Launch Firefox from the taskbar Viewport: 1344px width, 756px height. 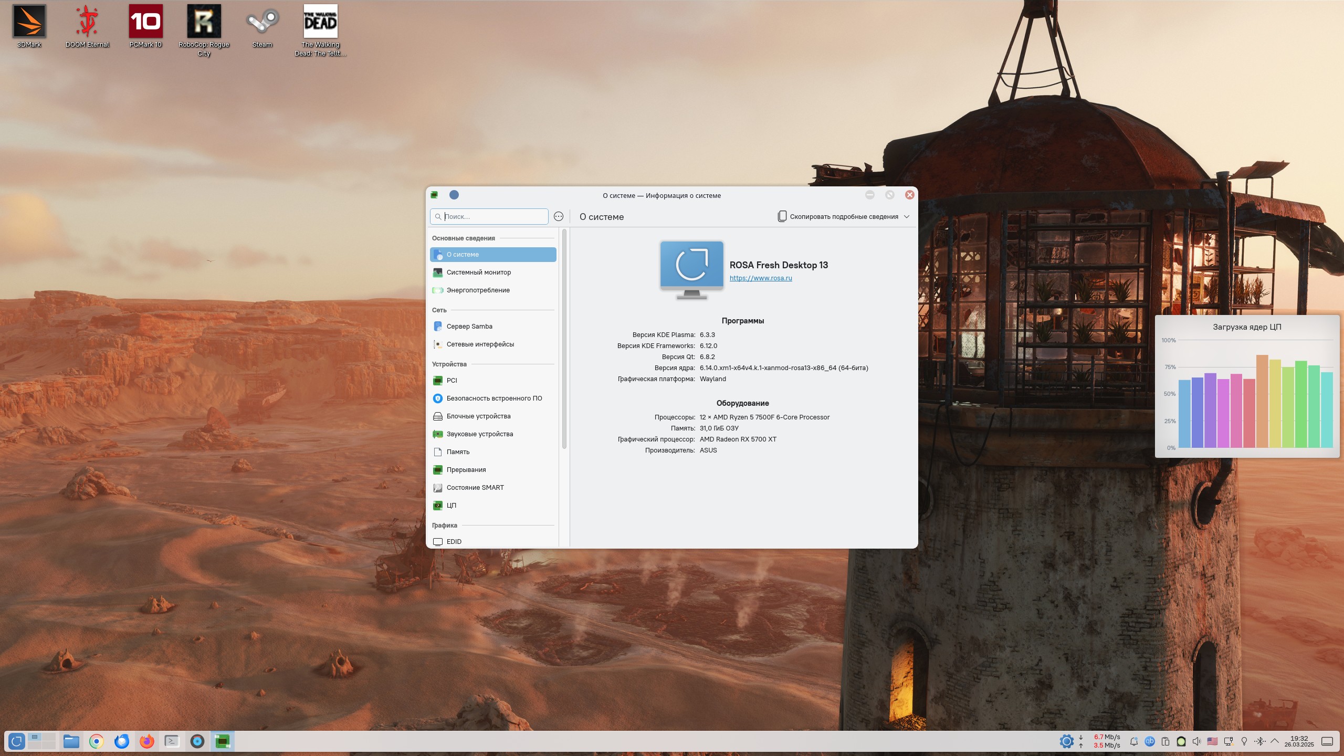(146, 741)
